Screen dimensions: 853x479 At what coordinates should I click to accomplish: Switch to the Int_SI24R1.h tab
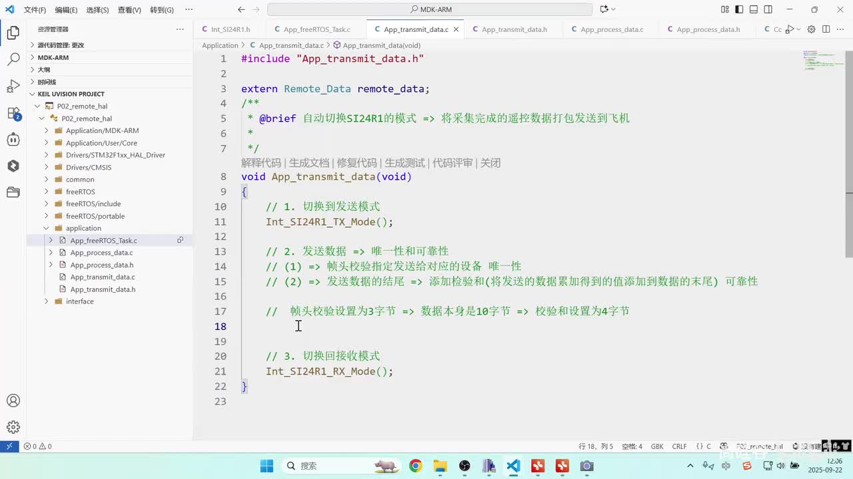pos(230,29)
